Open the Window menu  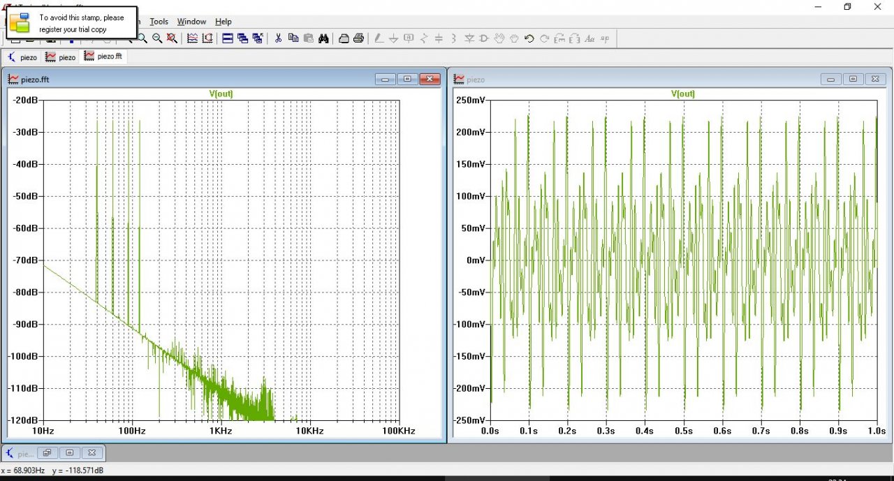[191, 22]
